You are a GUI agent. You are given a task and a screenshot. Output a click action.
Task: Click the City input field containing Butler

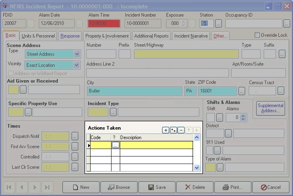tap(134, 91)
